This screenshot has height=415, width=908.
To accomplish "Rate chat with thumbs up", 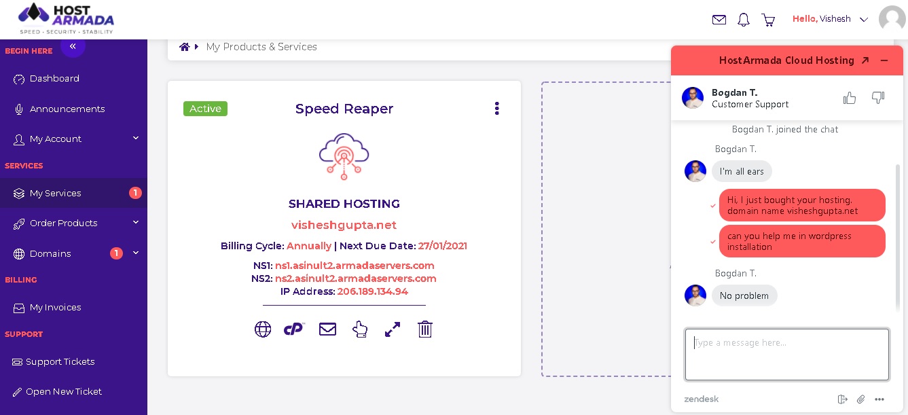I will point(850,98).
